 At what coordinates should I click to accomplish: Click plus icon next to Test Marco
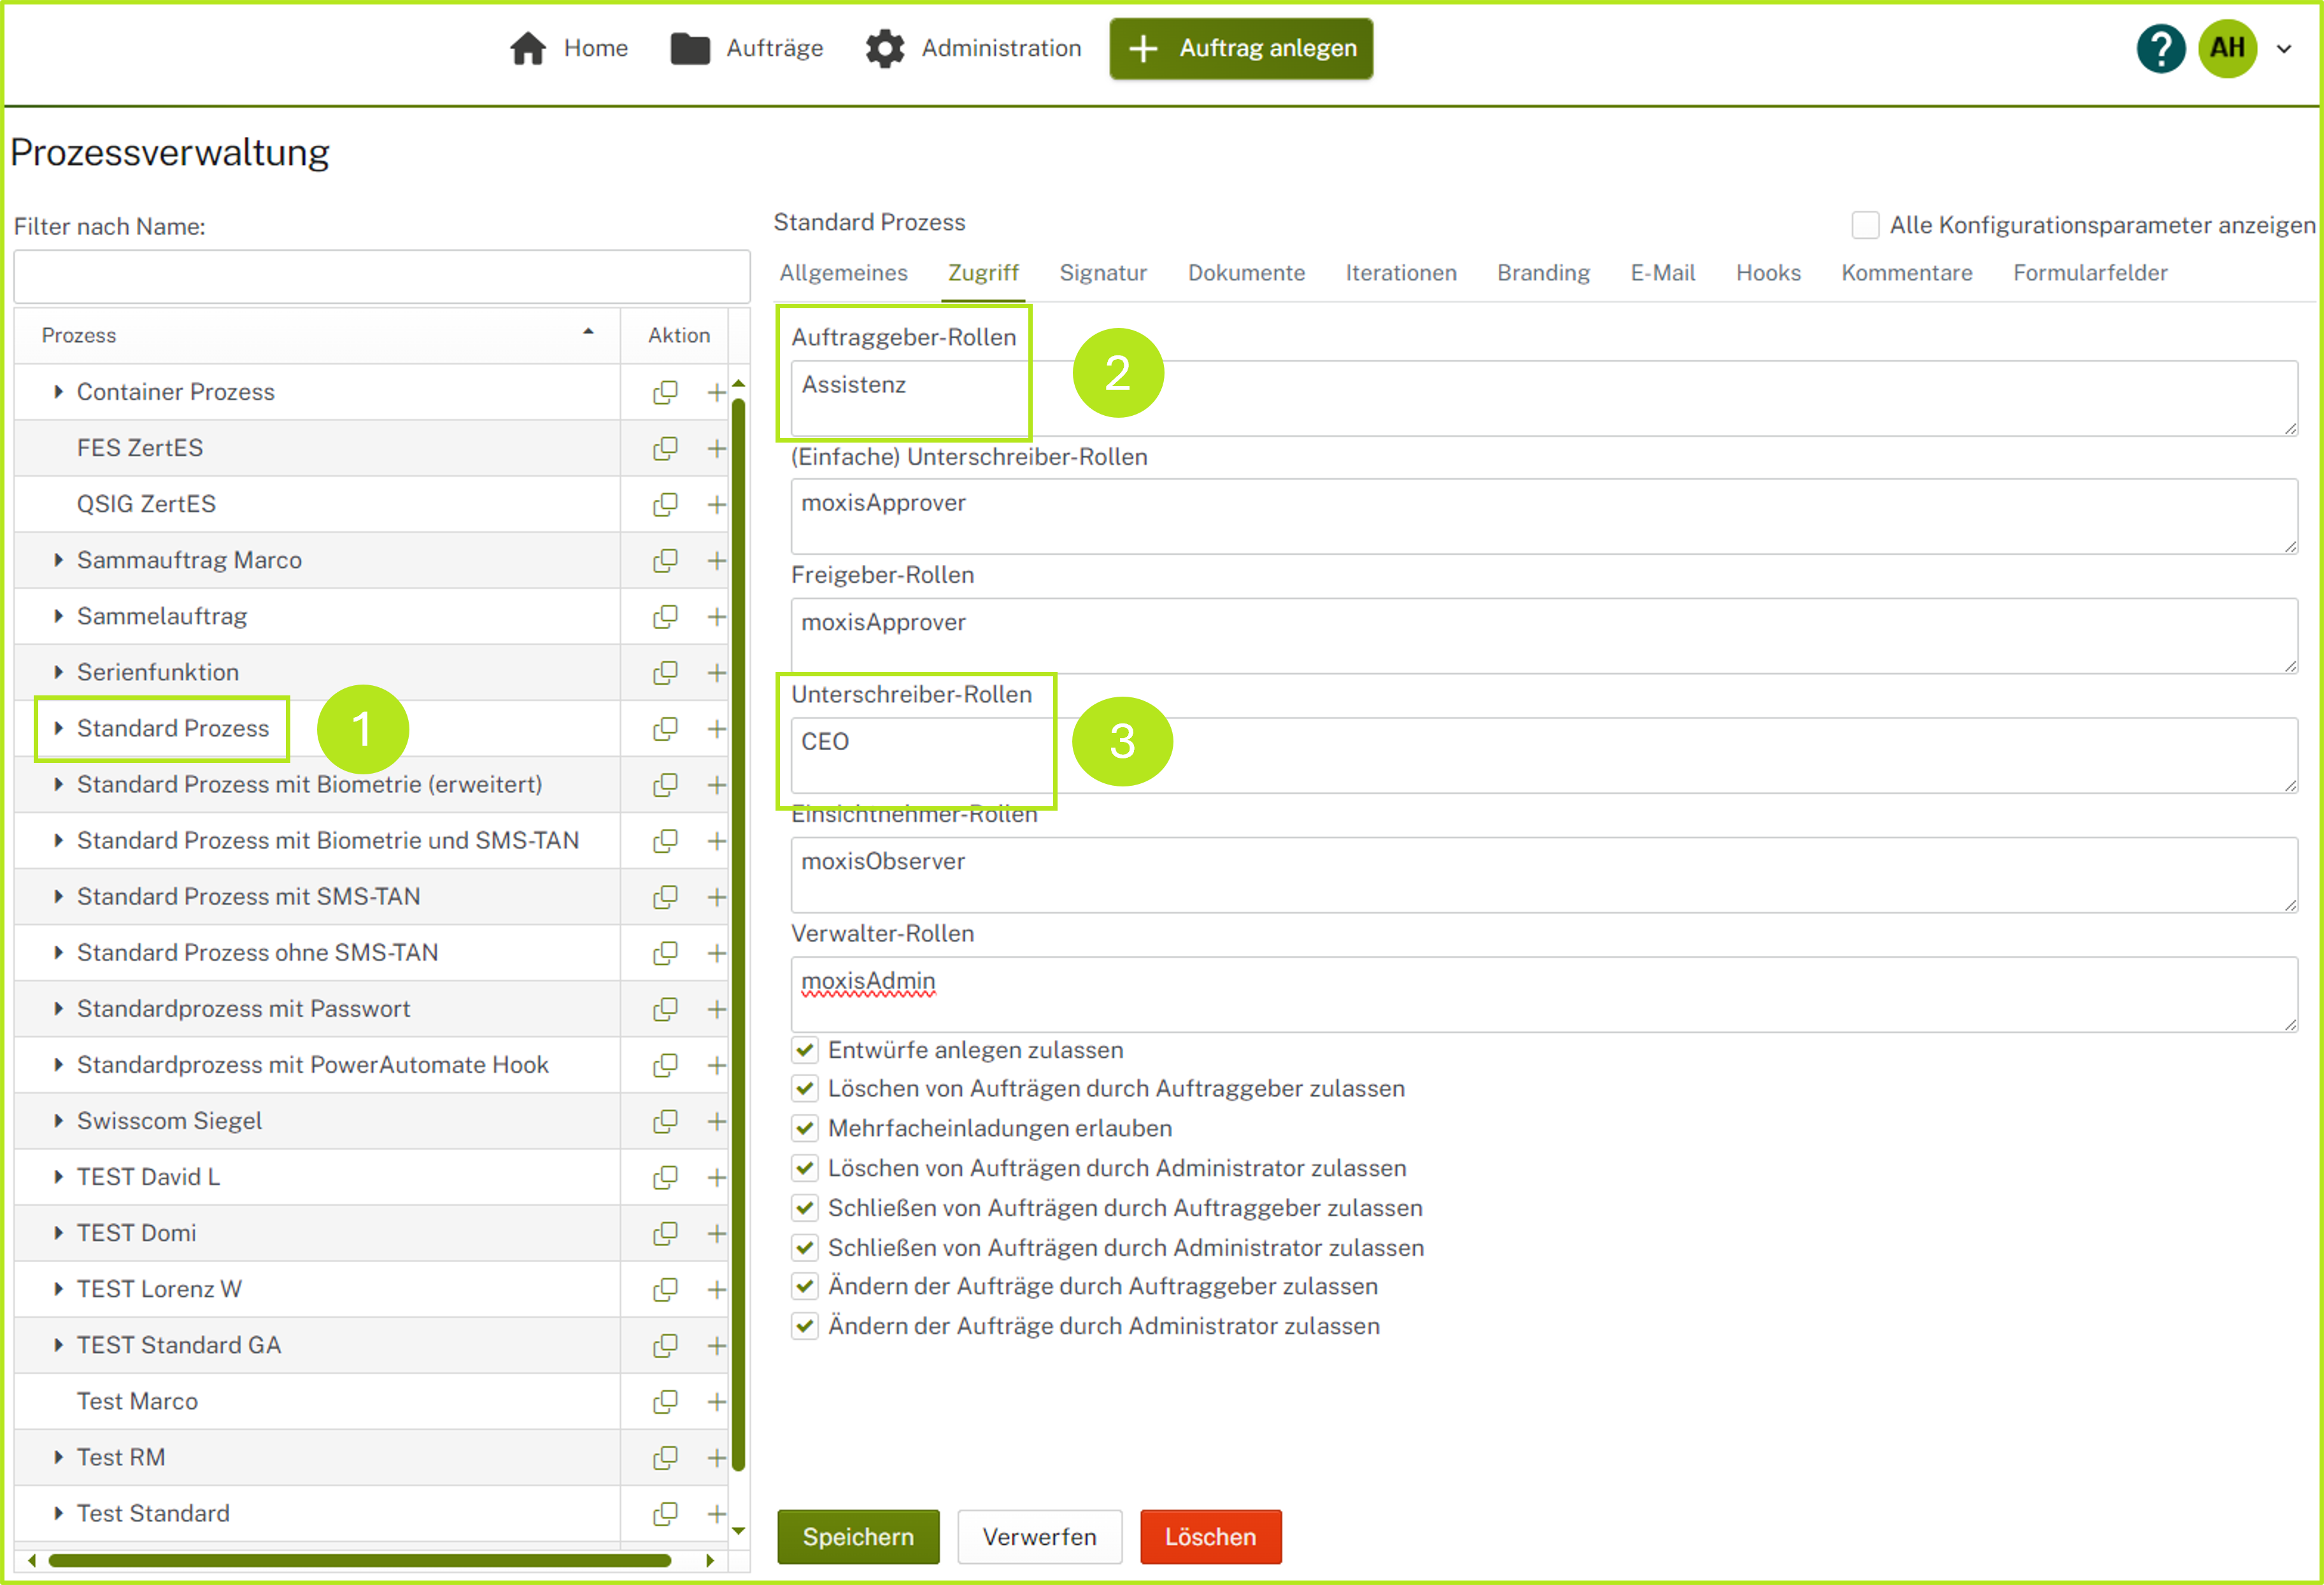(x=716, y=1401)
